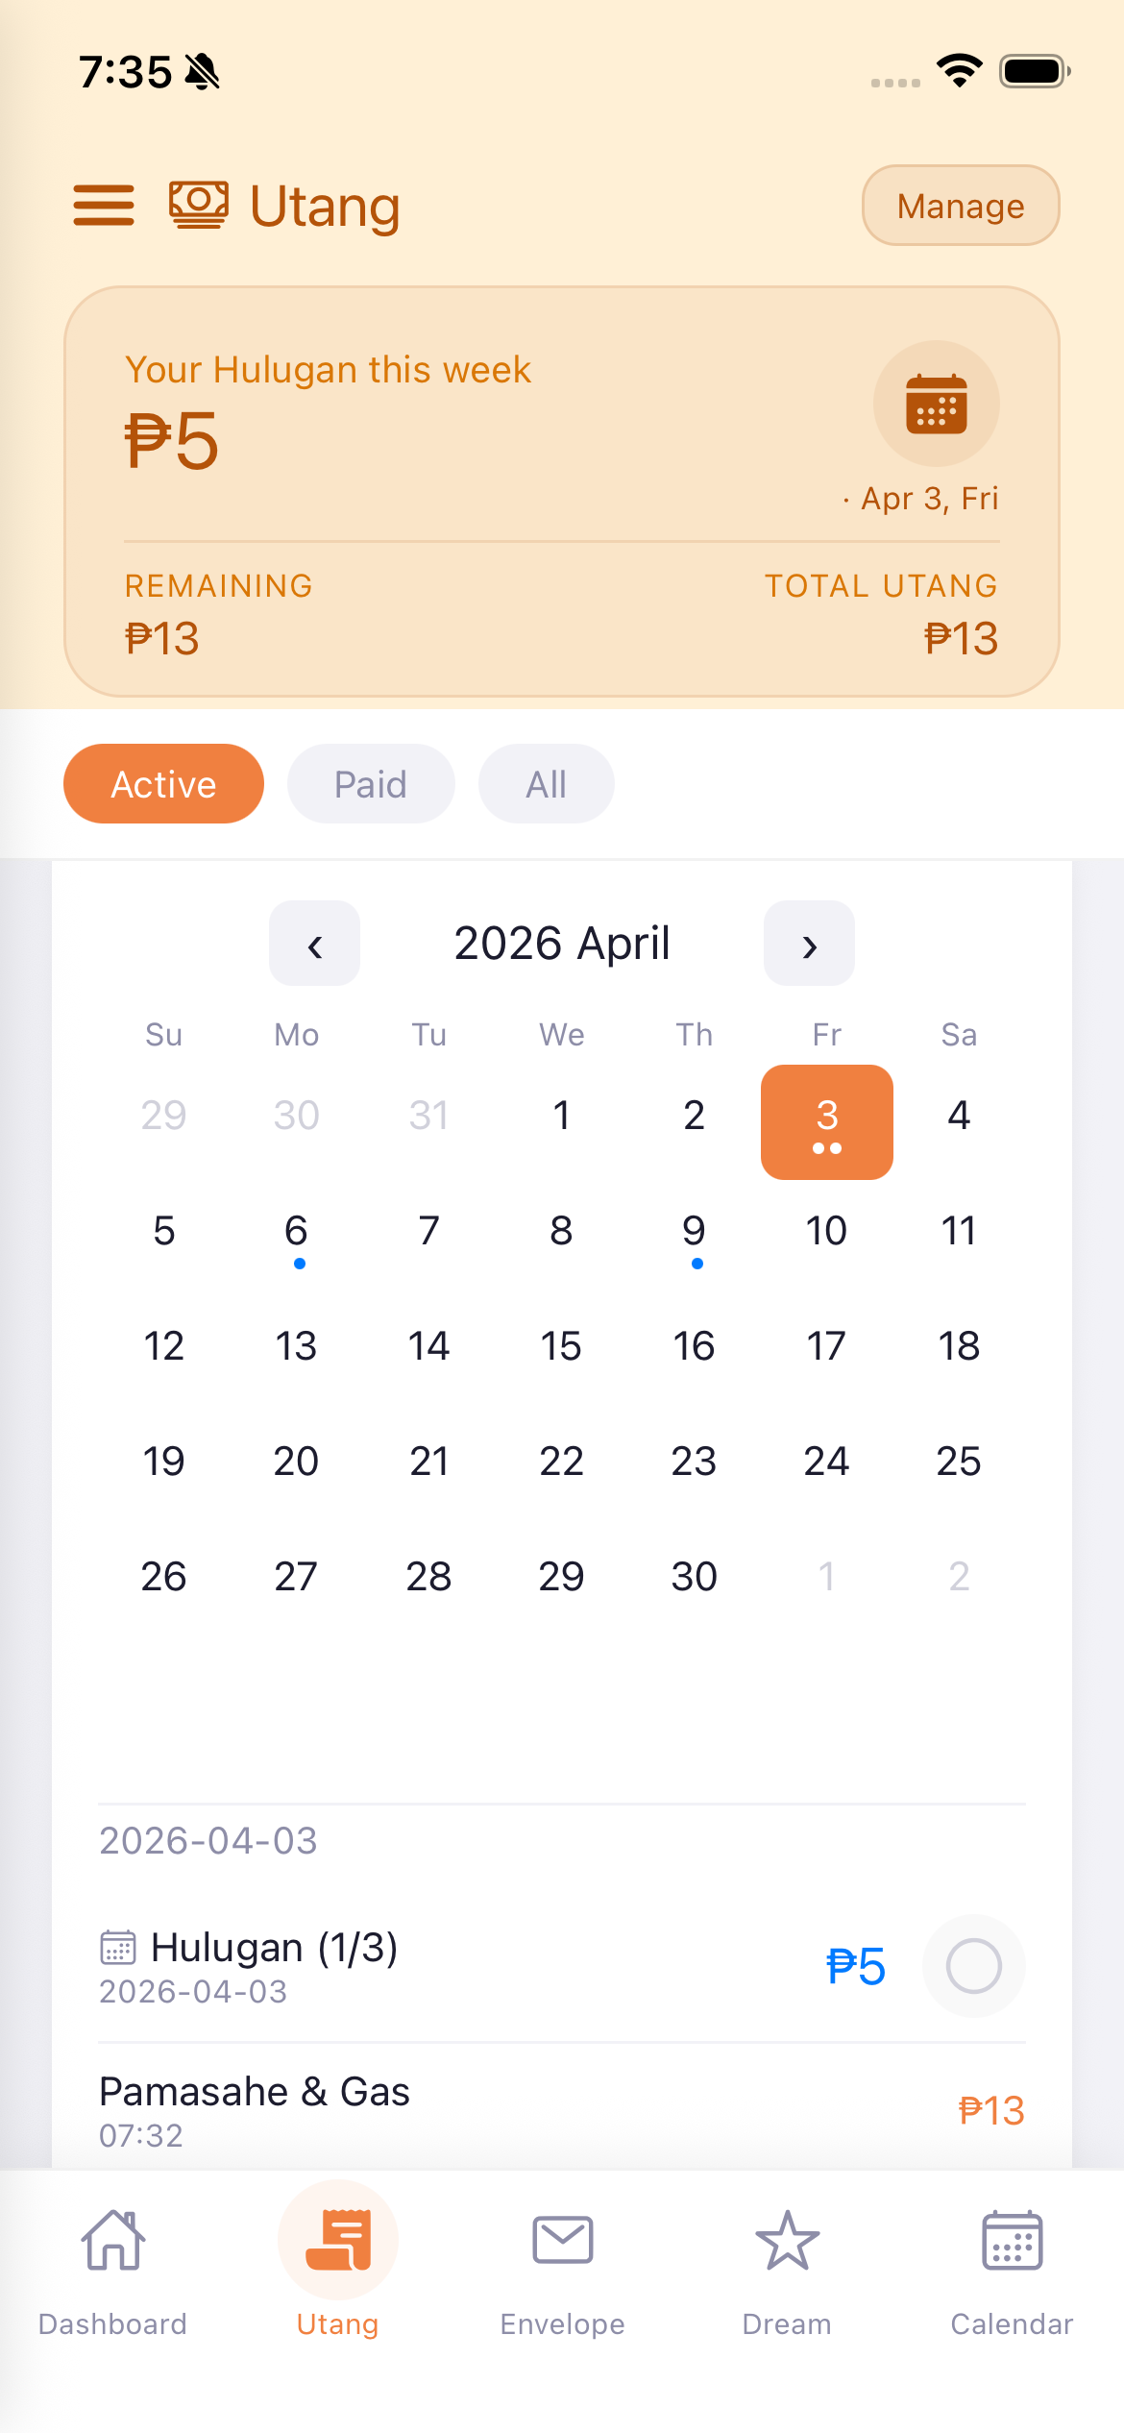Select the Active filter tab
This screenshot has width=1124, height=2433.
tap(163, 784)
